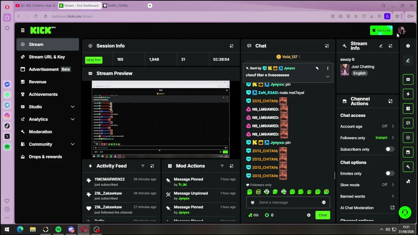Open Spotify from the taskbar
Screen dimensions: 418x235
tap(58, 229)
